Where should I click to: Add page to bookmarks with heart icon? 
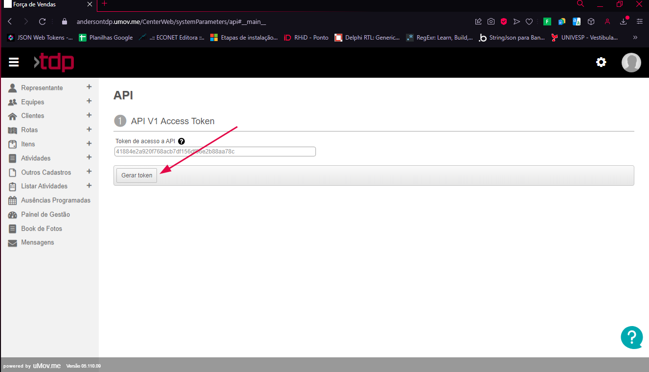529,22
